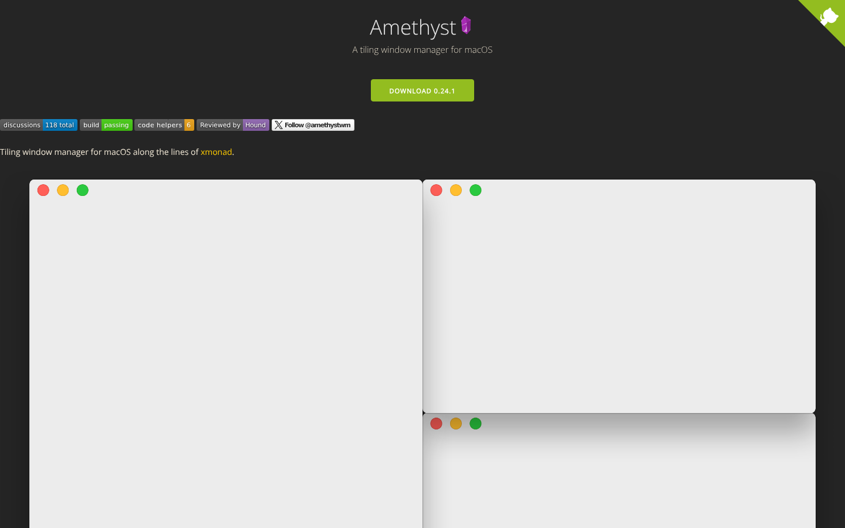This screenshot has width=845, height=528.
Task: Click the GitHub octocat corner icon
Action: (x=829, y=16)
